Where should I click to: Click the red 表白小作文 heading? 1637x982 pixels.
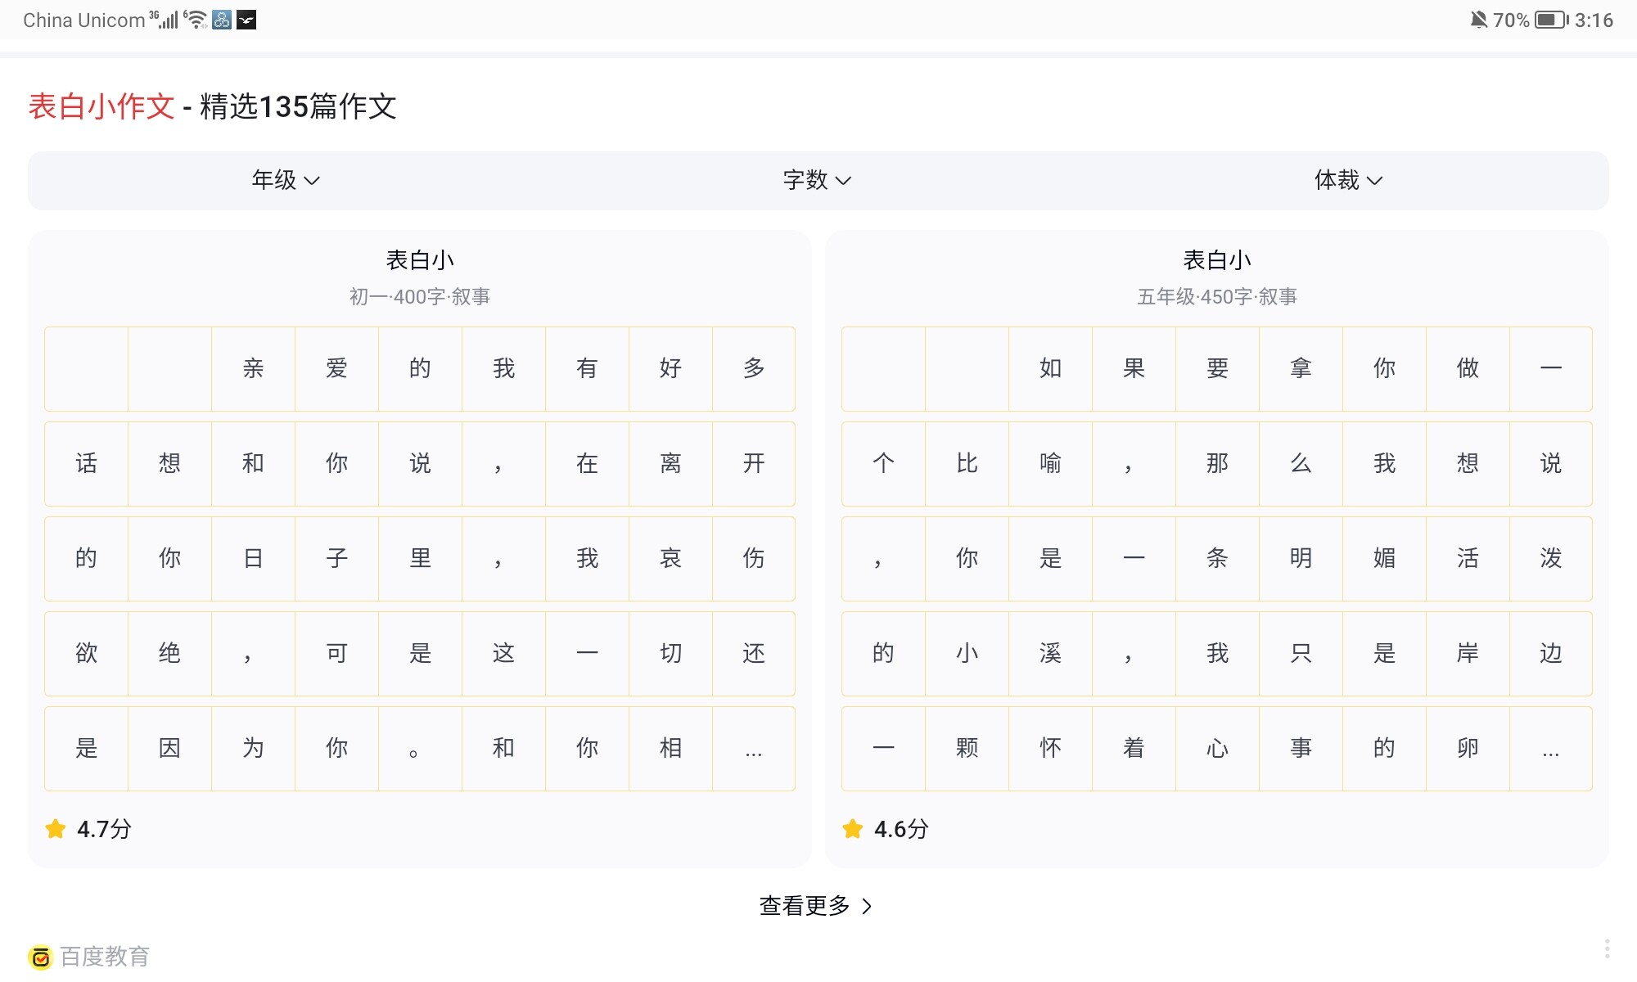pyautogui.click(x=101, y=106)
